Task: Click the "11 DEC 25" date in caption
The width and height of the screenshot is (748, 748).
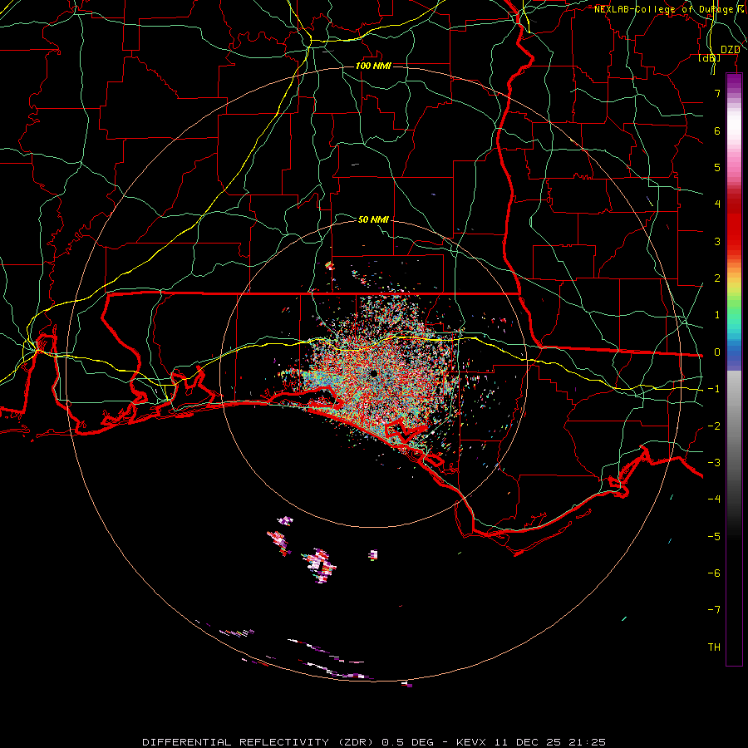Action: pos(528,742)
